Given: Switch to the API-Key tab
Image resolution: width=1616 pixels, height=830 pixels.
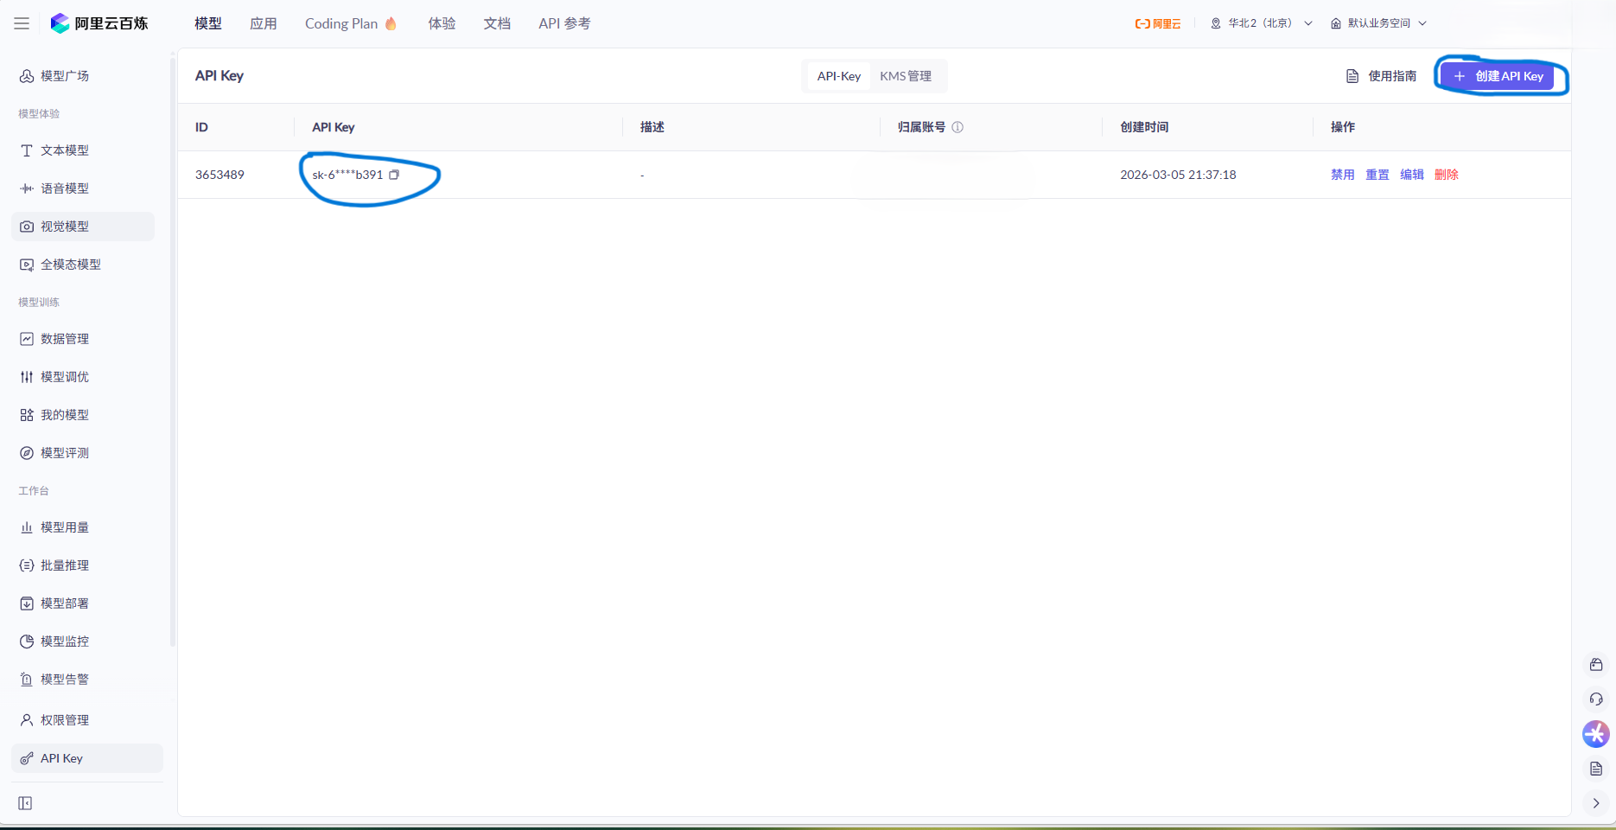Looking at the screenshot, I should click(x=839, y=76).
